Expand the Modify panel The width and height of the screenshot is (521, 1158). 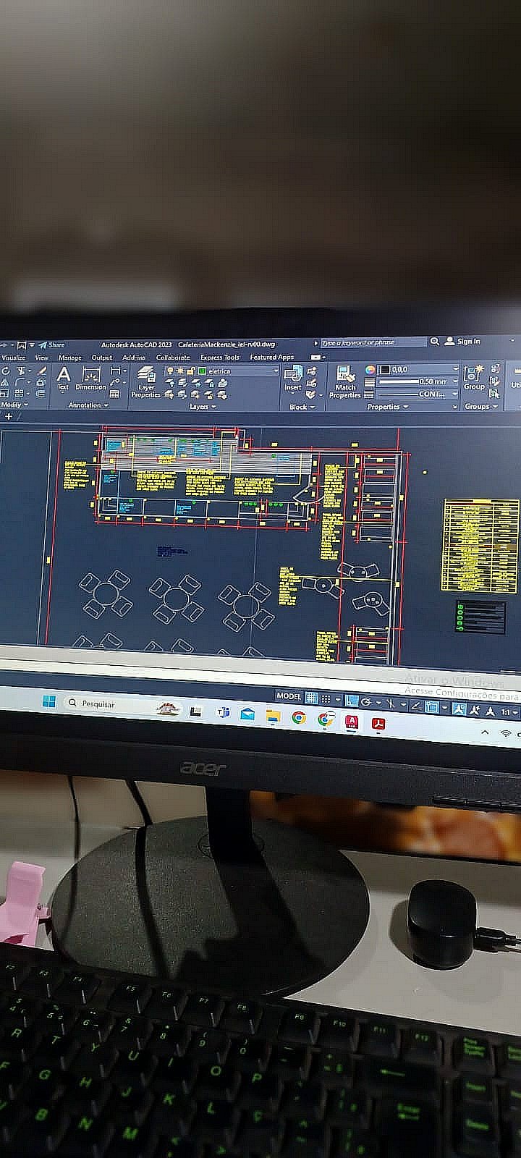click(x=14, y=405)
